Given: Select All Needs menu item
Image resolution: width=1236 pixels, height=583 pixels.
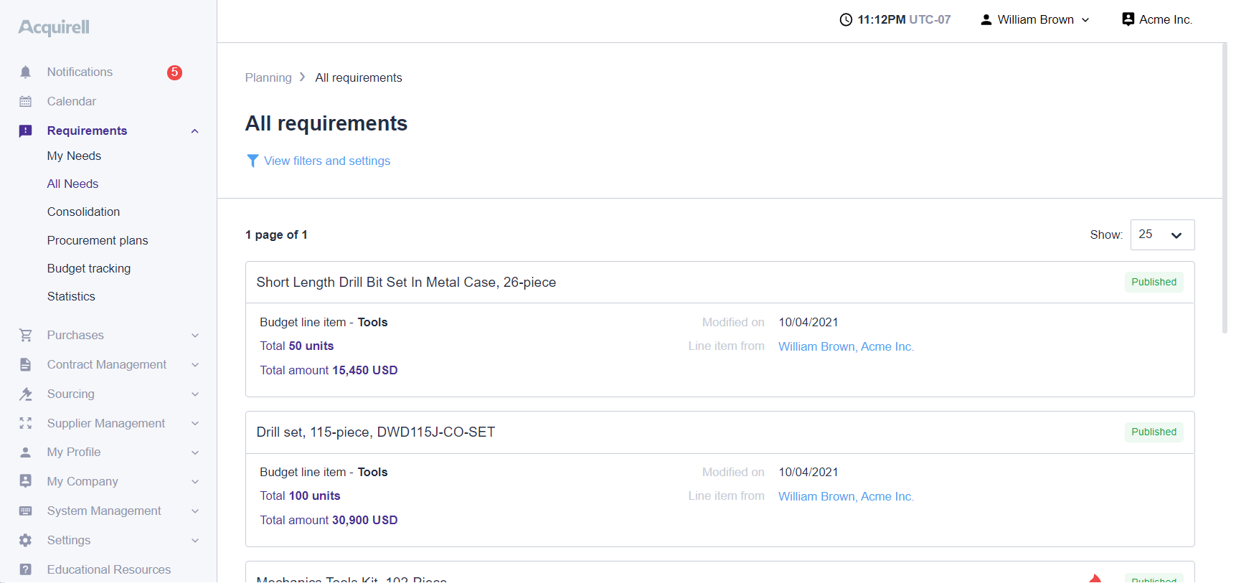Looking at the screenshot, I should 72,184.
